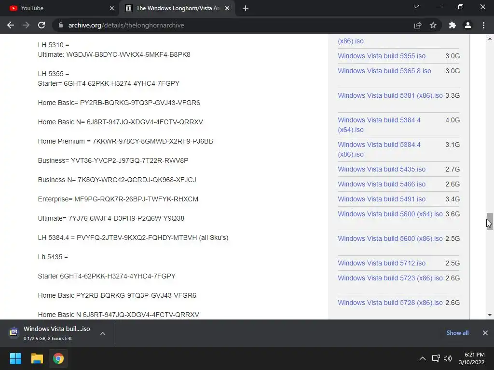Click the Home Basic N= 6J8RT-947JQ line
Viewport: 494px width, 370px height.
[x=120, y=122]
